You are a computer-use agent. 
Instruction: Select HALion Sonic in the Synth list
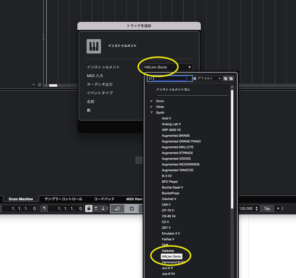click(x=171, y=256)
